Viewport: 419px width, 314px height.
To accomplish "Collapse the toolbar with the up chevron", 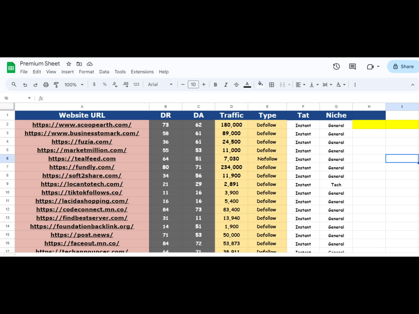I will click(x=413, y=85).
